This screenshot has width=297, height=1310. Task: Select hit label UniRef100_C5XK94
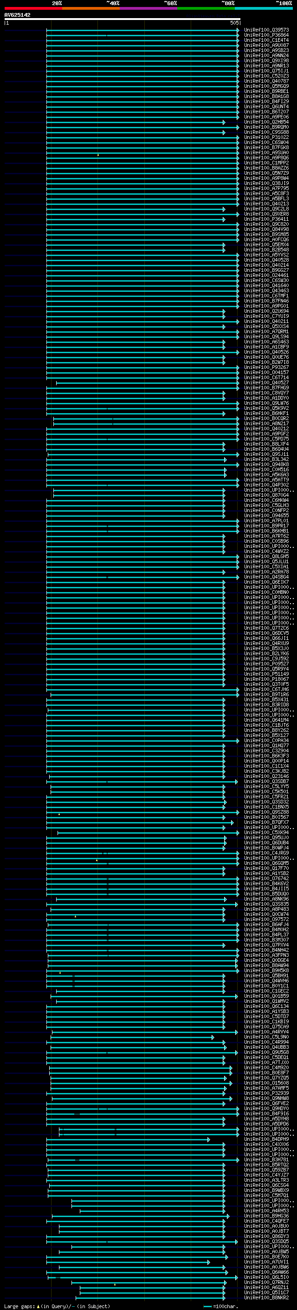(266, 832)
